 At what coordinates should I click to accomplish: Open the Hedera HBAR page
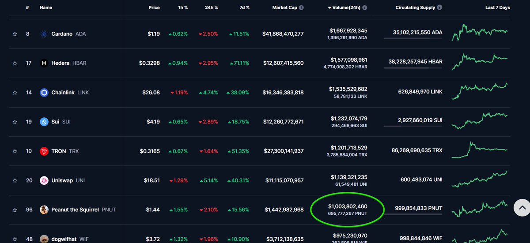69,63
